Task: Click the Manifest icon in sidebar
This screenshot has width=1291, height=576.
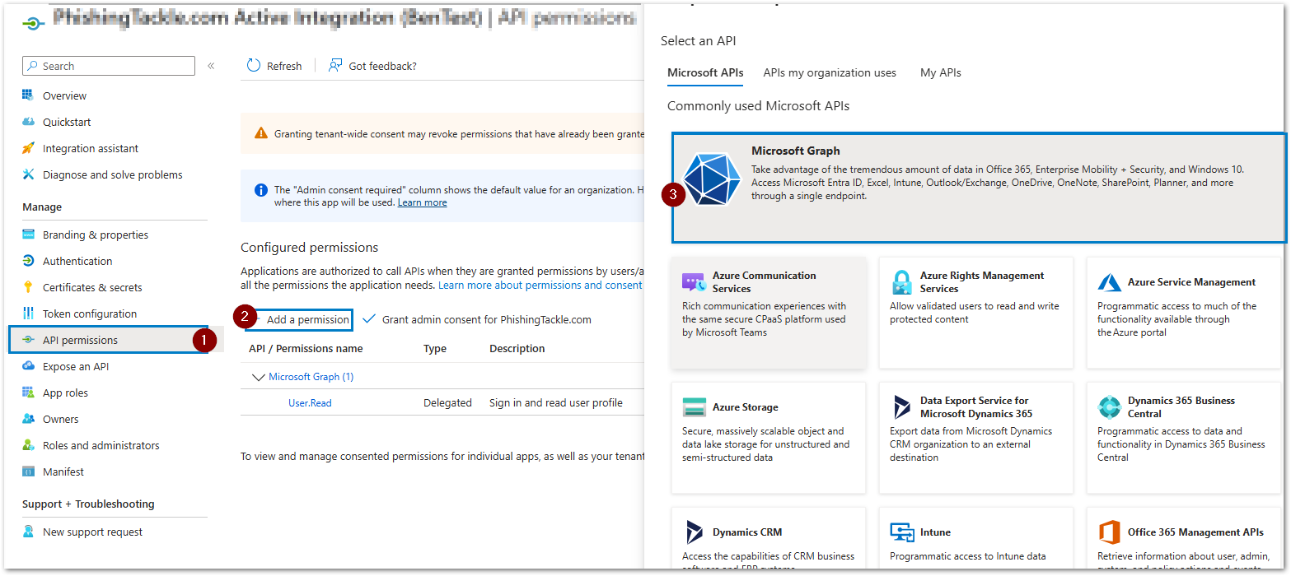Action: click(x=28, y=471)
